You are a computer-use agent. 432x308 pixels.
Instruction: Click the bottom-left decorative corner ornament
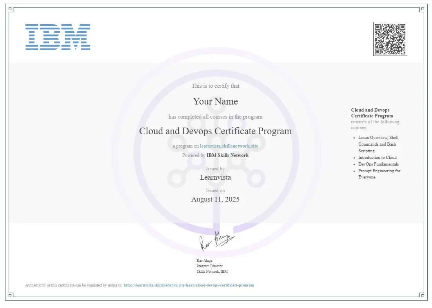(x=11, y=295)
